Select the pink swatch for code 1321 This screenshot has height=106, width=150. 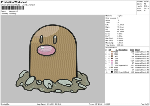pos(112,61)
